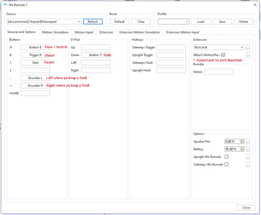Open Upright Wii Remote ellipsis button
Screen dimensions: 261x215
(x=248, y=157)
